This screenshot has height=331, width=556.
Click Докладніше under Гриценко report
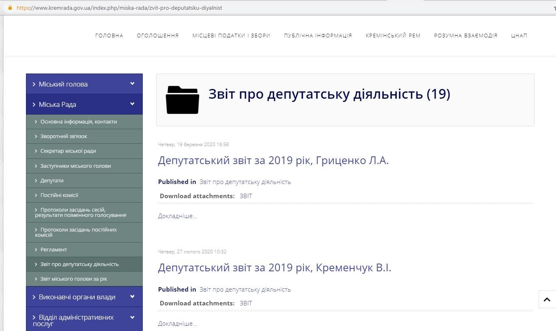coord(177,216)
